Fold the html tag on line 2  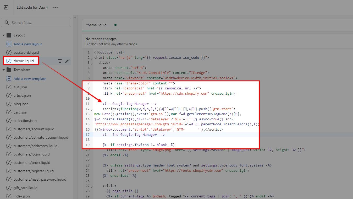point(92,58)
